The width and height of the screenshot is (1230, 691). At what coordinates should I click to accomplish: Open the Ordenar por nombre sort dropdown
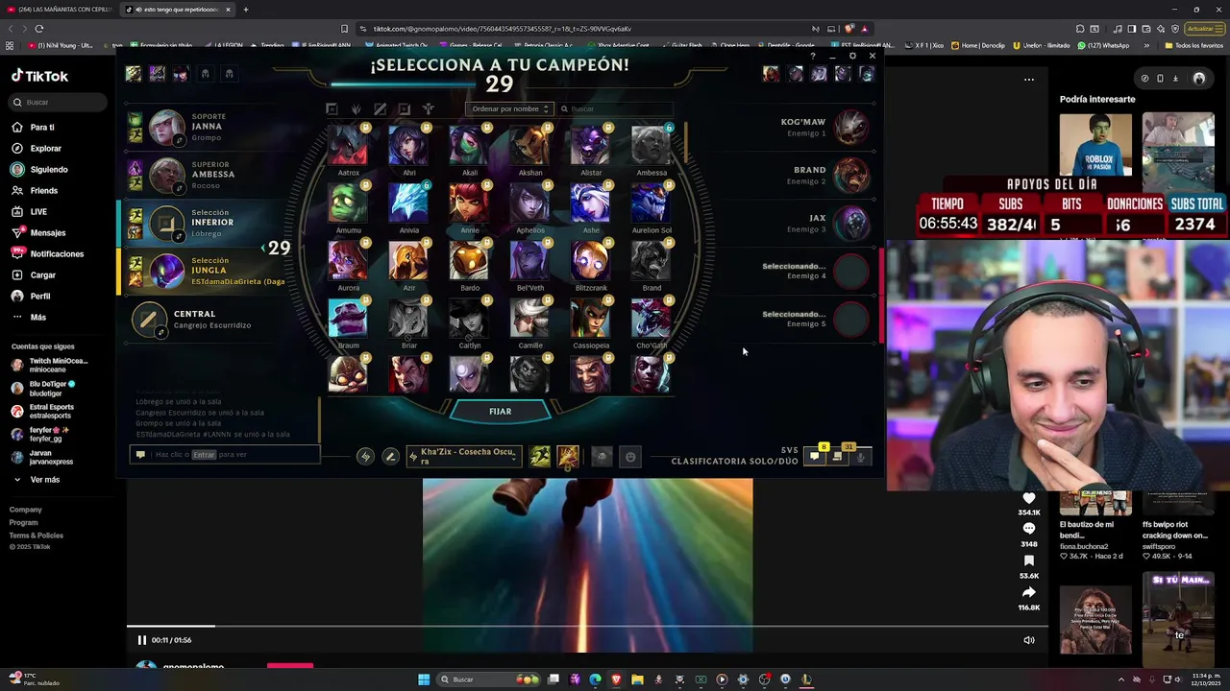[509, 108]
